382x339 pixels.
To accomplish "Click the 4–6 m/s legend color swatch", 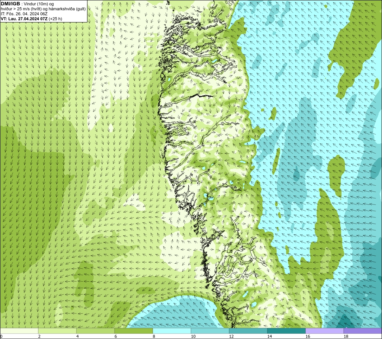I will (95, 331).
